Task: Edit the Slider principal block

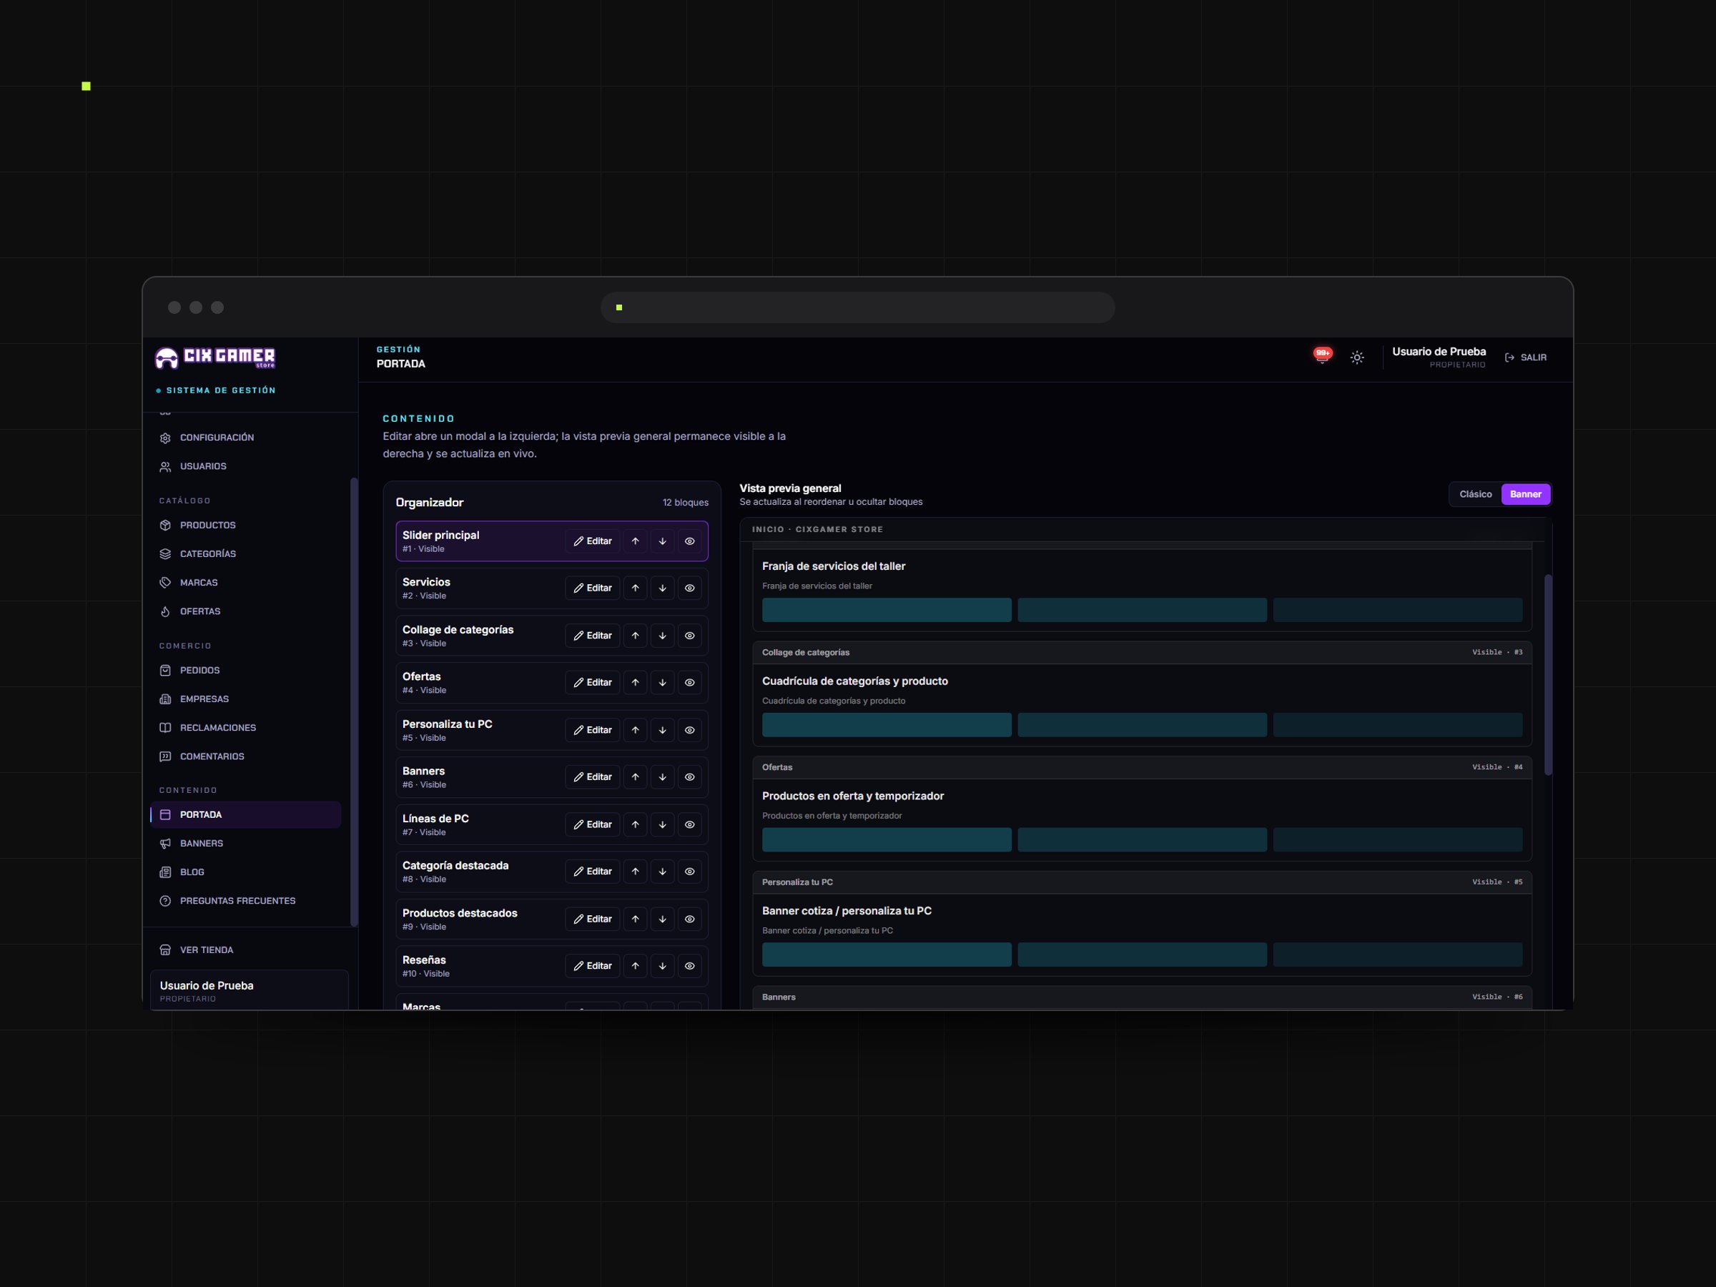Action: 593,541
